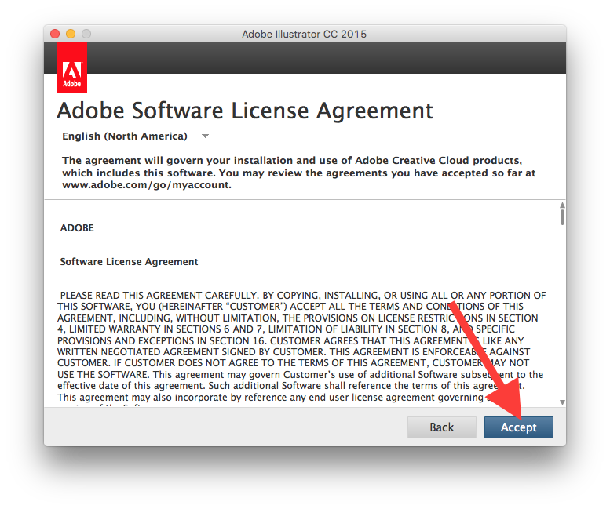Screen dimensions: 610x509
Task: Click 'Software License Agreement' bold subheading
Action: click(x=130, y=261)
